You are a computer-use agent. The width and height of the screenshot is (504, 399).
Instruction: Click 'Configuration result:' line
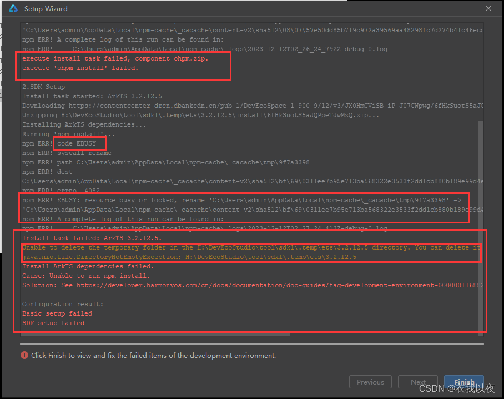(x=63, y=304)
